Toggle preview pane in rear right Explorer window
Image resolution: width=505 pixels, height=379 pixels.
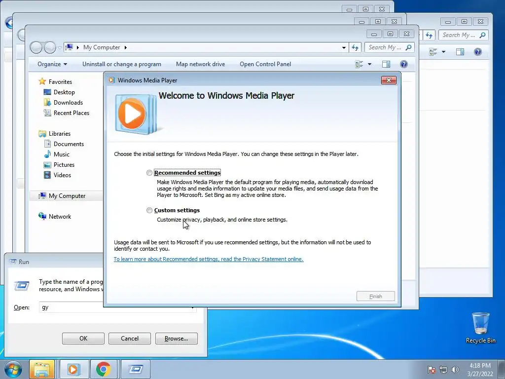pos(460,51)
